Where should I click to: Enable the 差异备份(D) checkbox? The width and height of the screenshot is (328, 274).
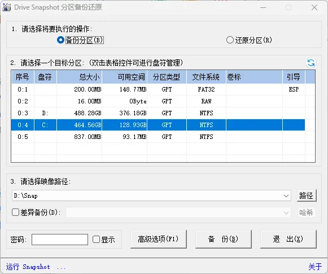point(15,212)
